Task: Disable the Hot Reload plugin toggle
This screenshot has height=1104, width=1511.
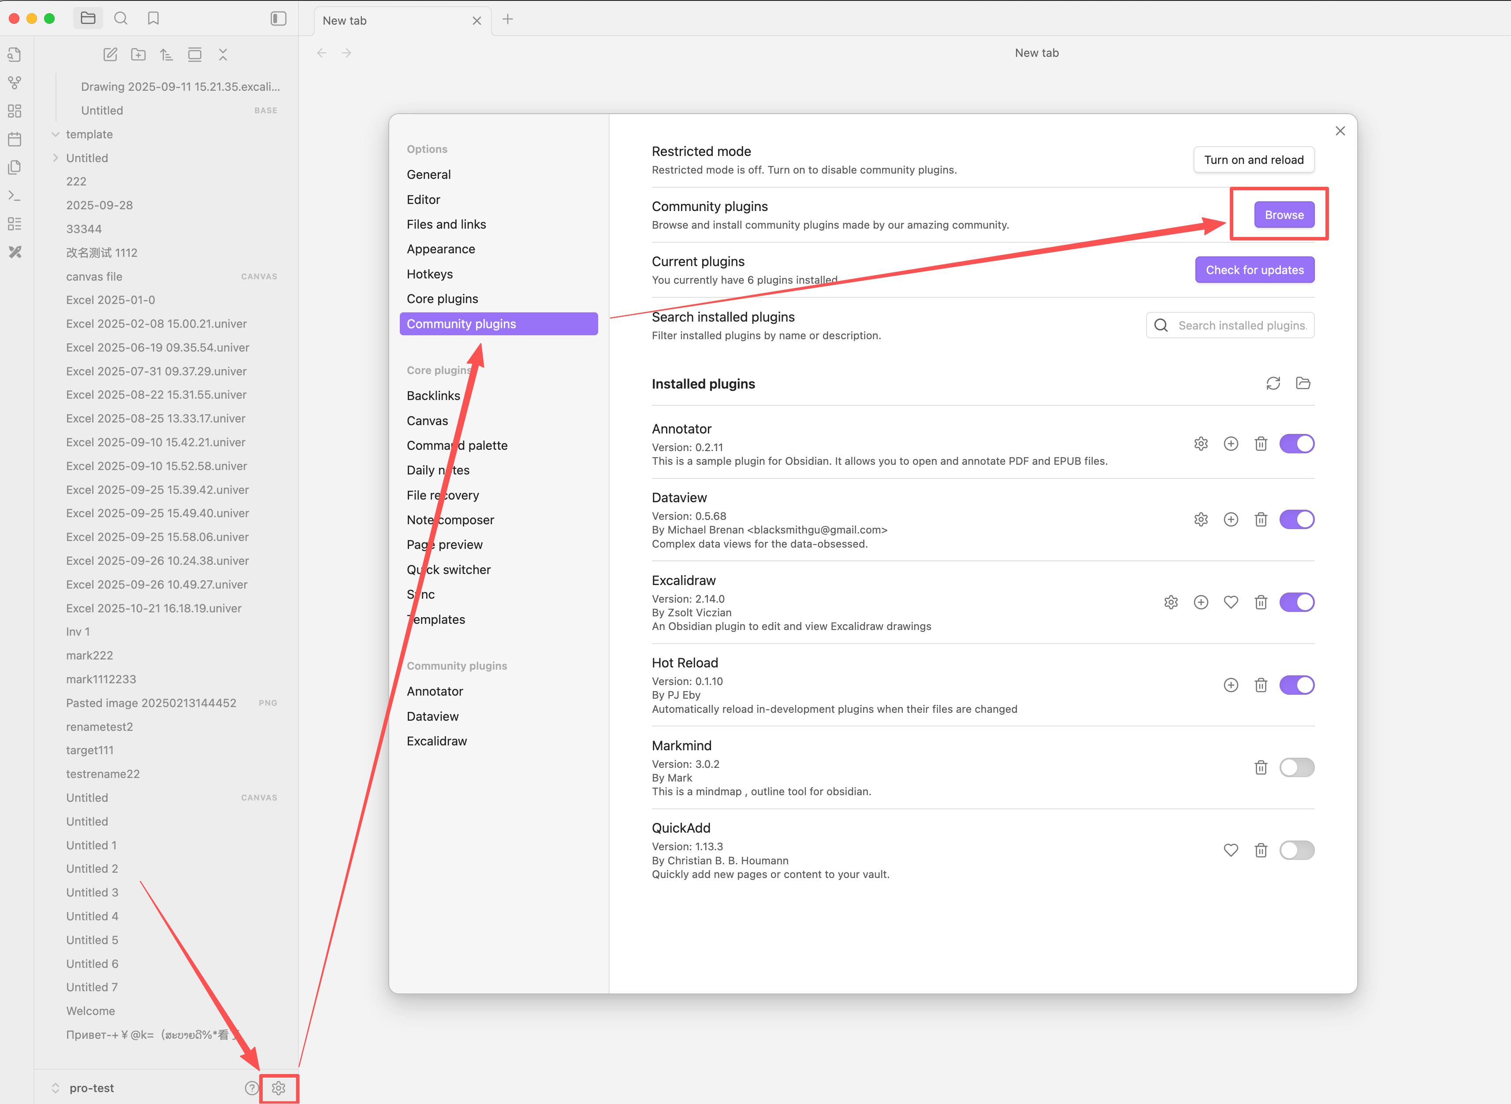Action: [x=1296, y=685]
